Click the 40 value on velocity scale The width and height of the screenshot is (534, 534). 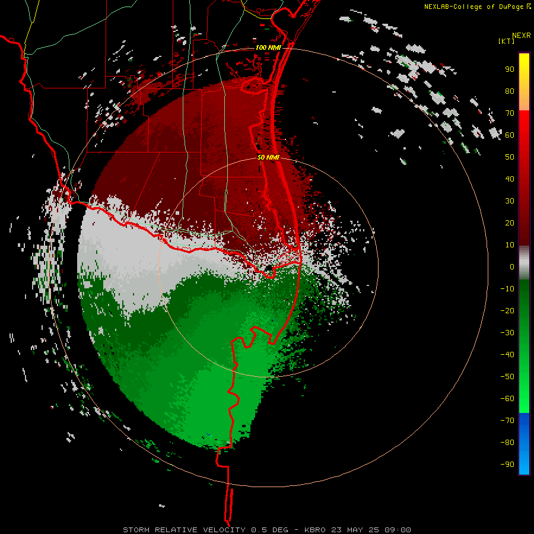(x=510, y=179)
